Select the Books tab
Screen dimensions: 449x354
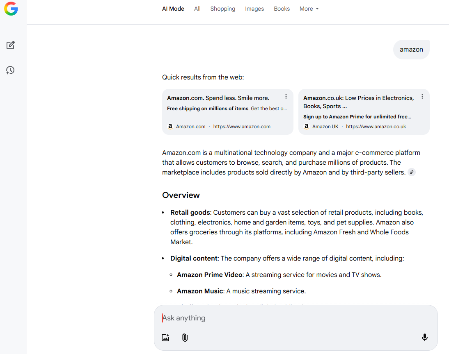click(x=282, y=9)
